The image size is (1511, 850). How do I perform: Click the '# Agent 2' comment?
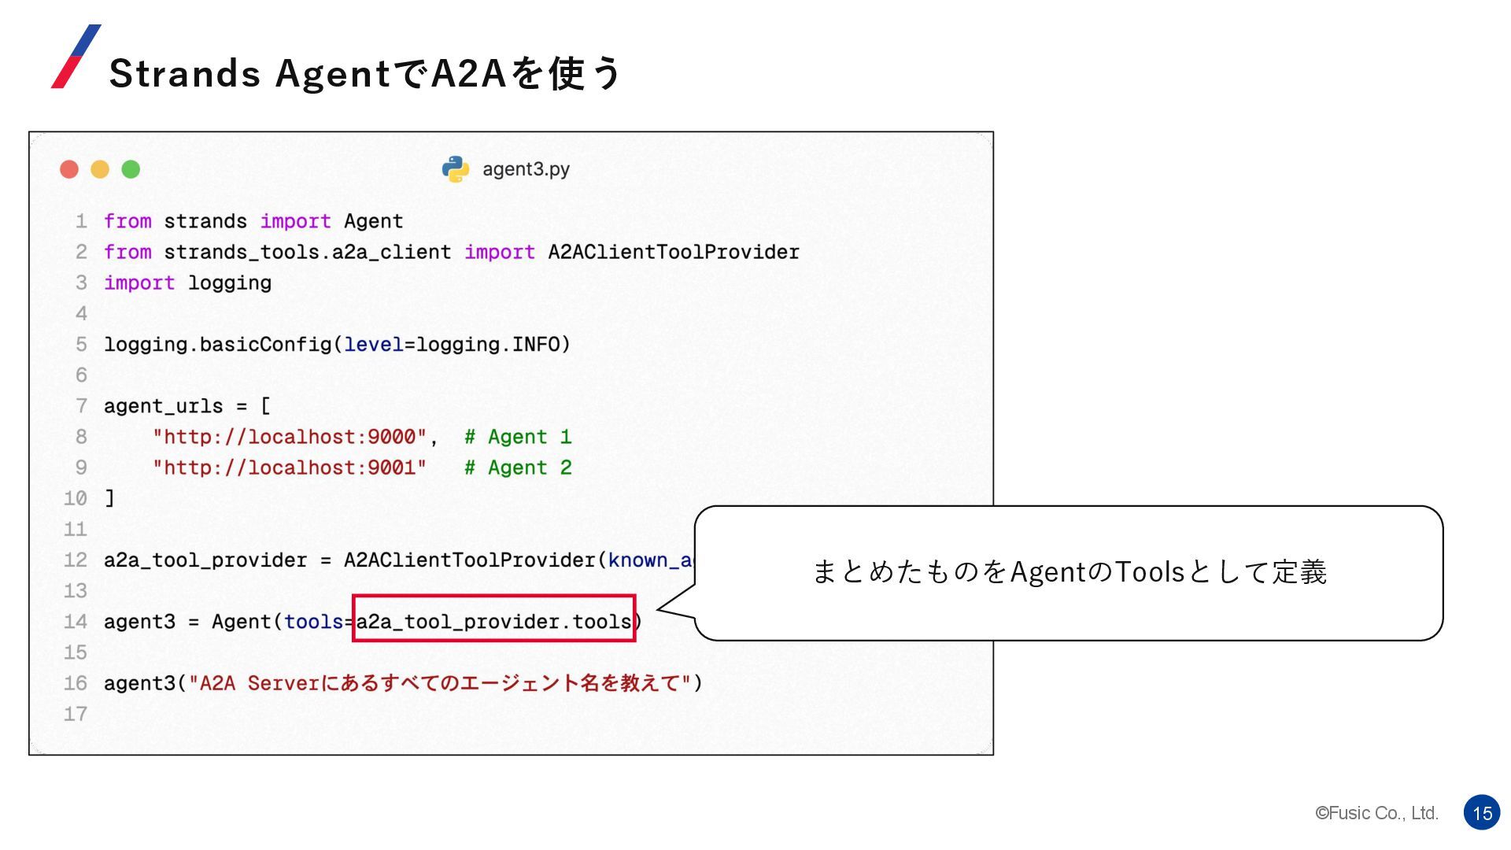(518, 468)
